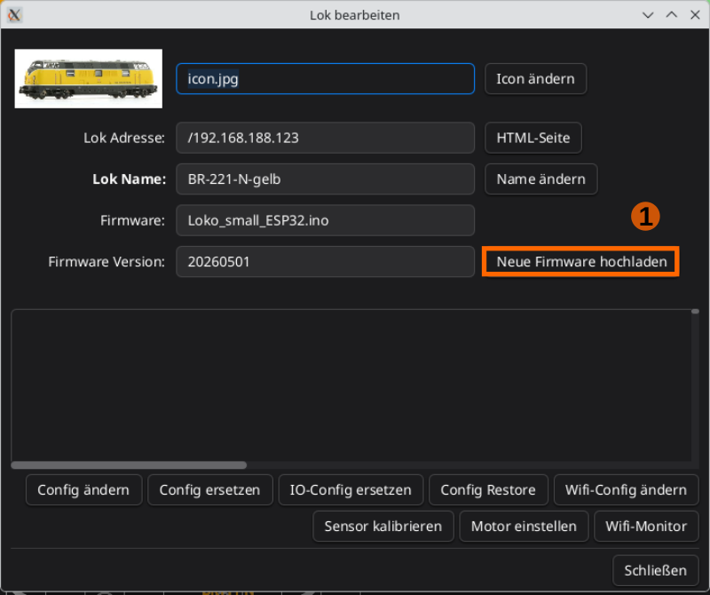Image resolution: width=710 pixels, height=595 pixels.
Task: Start Sensor kalibrieren
Action: point(383,526)
